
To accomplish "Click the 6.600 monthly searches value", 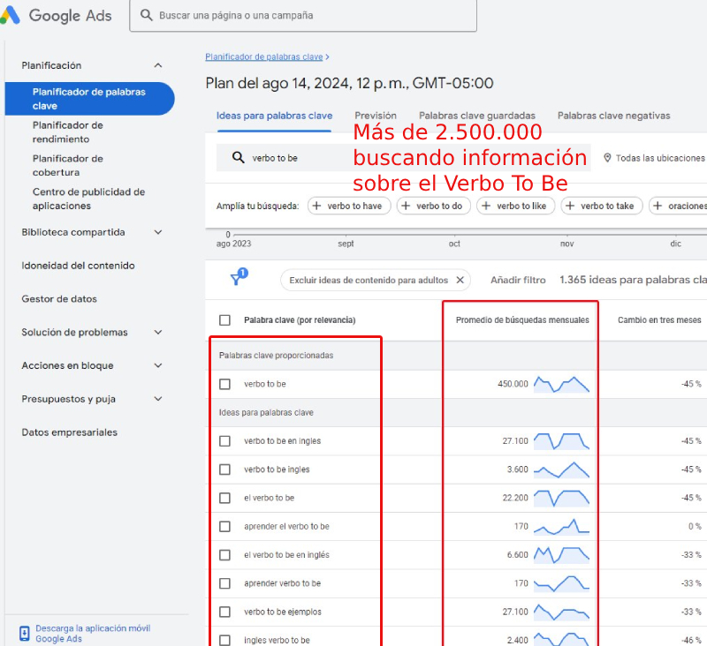I will [517, 555].
